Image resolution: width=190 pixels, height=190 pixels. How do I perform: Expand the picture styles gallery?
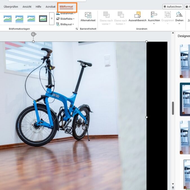(52, 19)
